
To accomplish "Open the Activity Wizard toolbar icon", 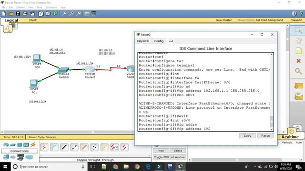I will pyautogui.click(x=32, y=14).
